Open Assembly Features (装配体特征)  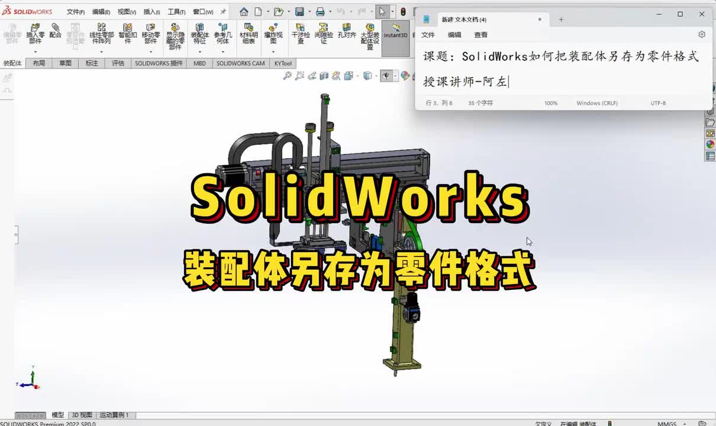199,34
